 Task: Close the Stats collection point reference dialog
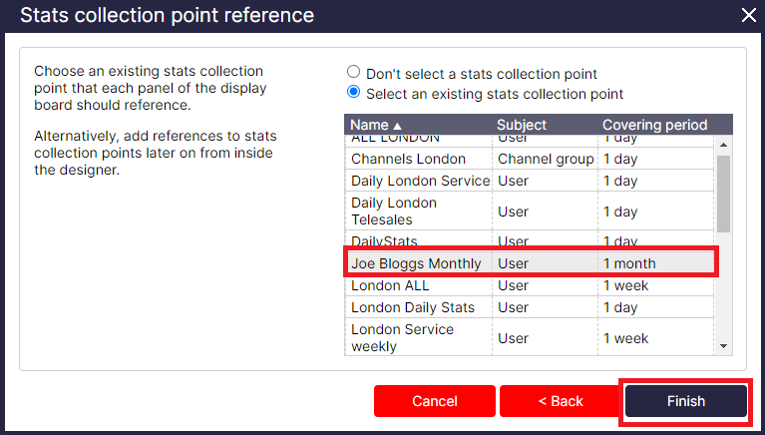click(748, 15)
